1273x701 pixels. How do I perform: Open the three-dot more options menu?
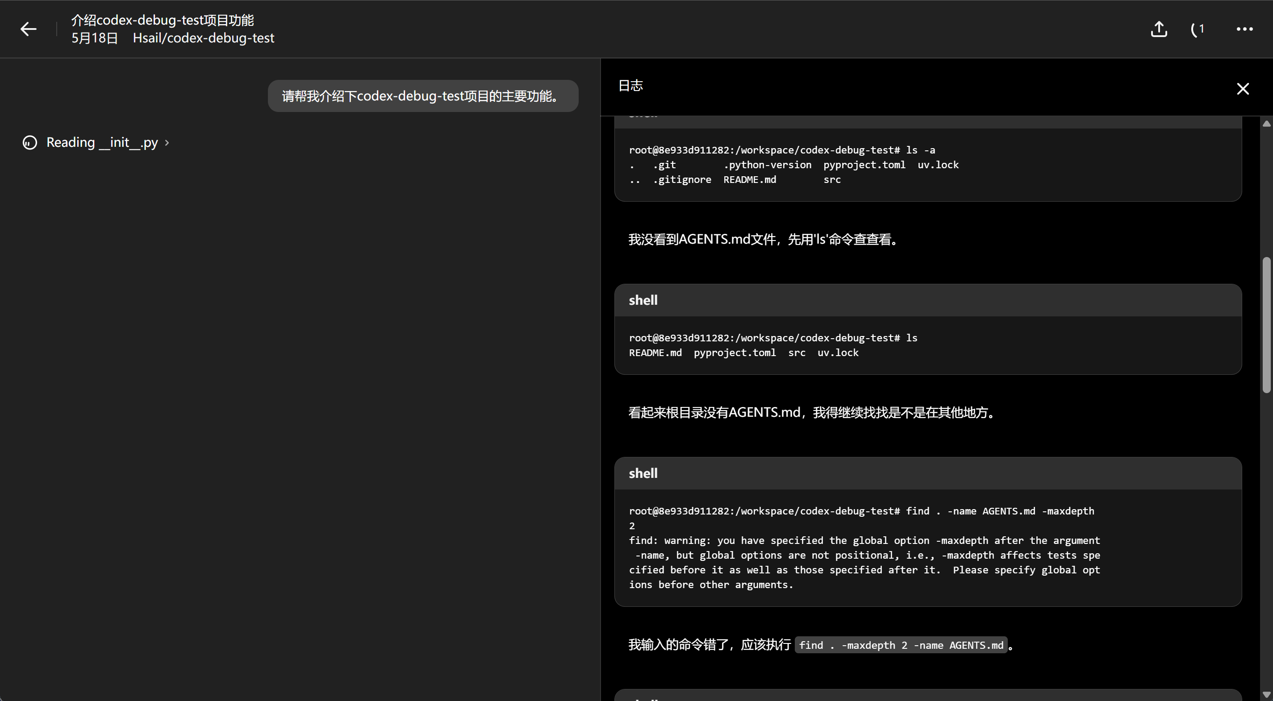tap(1244, 29)
